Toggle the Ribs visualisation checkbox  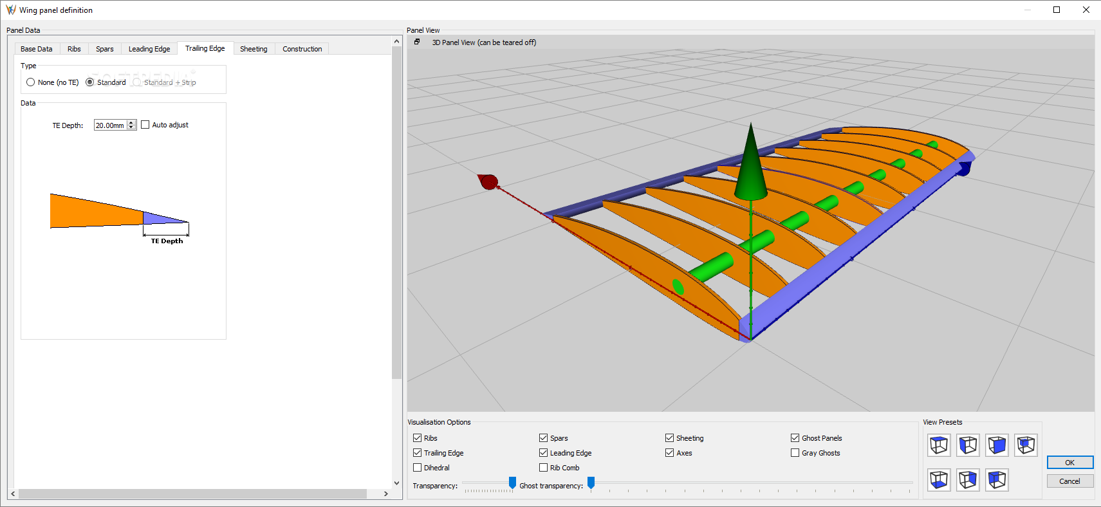coord(417,438)
